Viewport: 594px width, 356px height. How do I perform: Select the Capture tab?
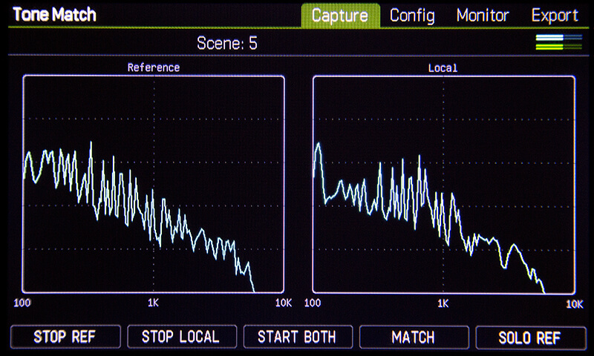pos(340,15)
